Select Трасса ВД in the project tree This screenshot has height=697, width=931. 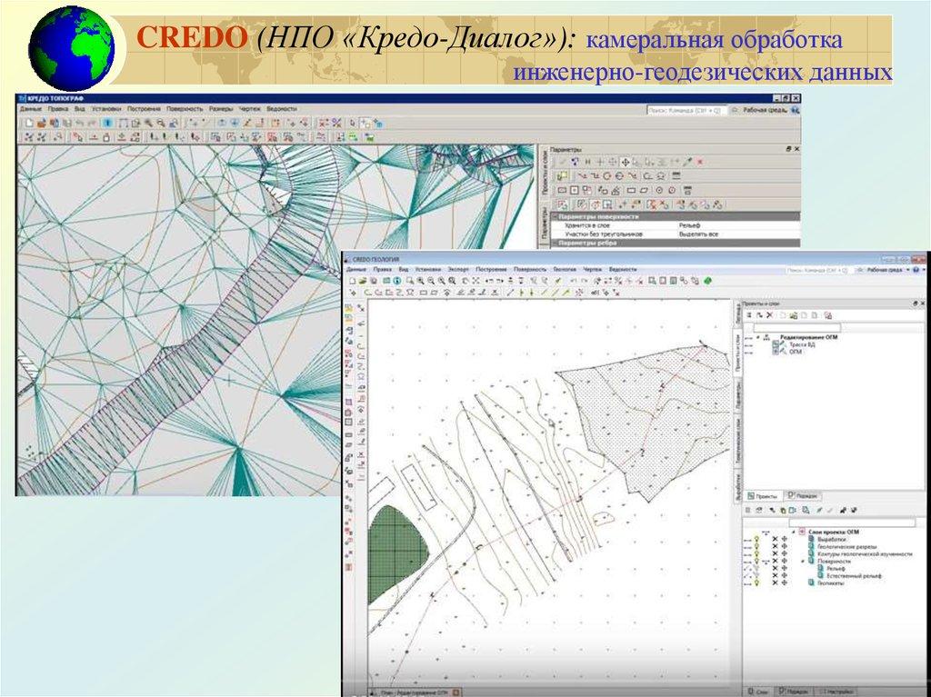(x=802, y=344)
